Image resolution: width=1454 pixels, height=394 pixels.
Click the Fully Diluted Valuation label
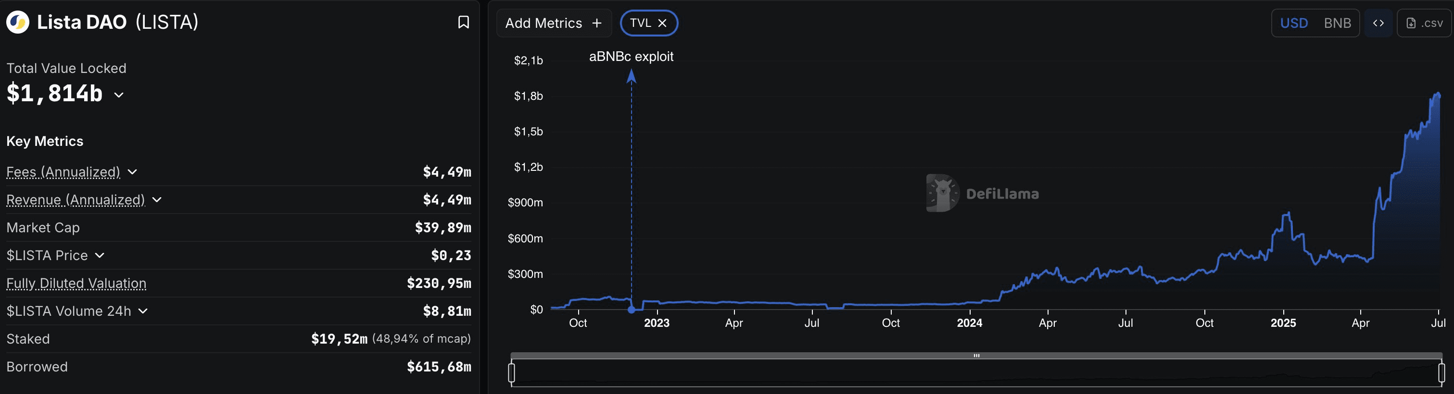pos(76,283)
